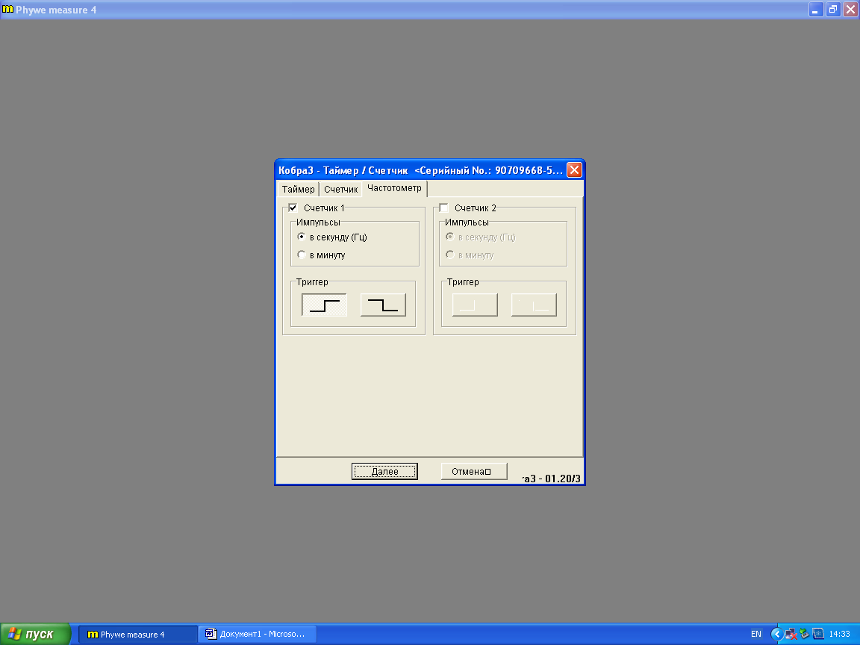This screenshot has height=645, width=860.
Task: Click the version text 'a3 - 01.20/3'
Action: [551, 479]
